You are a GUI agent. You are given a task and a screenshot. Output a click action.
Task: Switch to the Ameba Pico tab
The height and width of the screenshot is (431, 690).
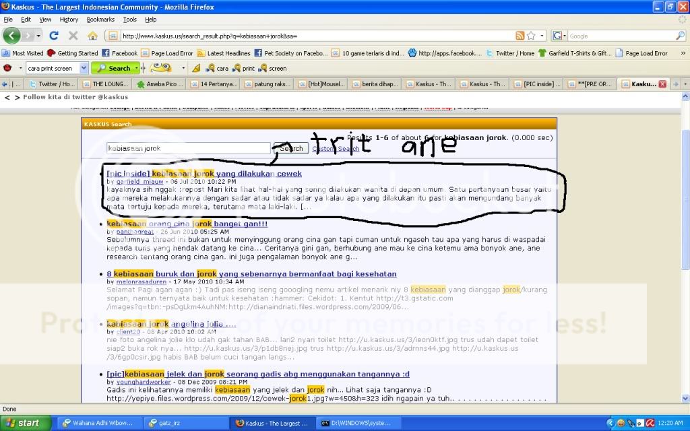click(159, 84)
